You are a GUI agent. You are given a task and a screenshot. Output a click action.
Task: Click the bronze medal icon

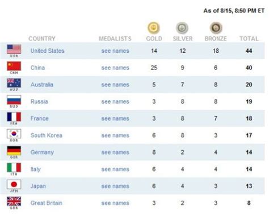point(216,28)
